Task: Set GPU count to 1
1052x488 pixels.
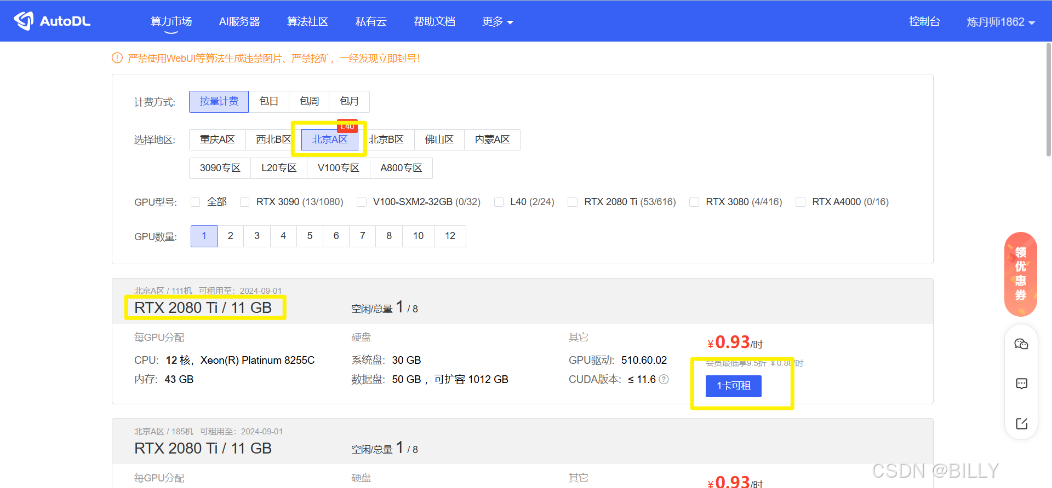Action: coord(204,236)
